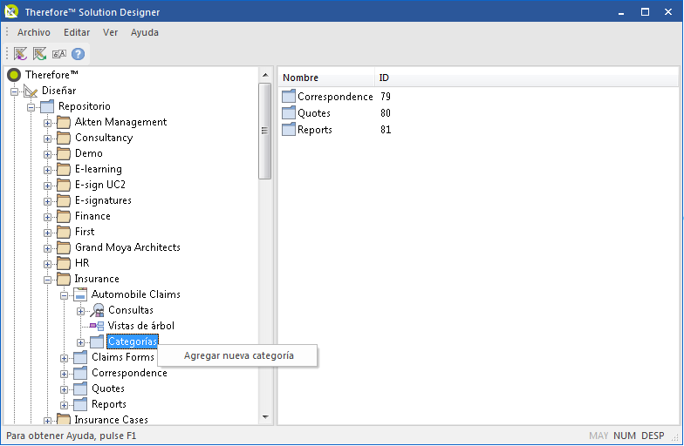Screen dimensions: 684x446
Task: Click the Demo folder icon
Action: click(64, 153)
